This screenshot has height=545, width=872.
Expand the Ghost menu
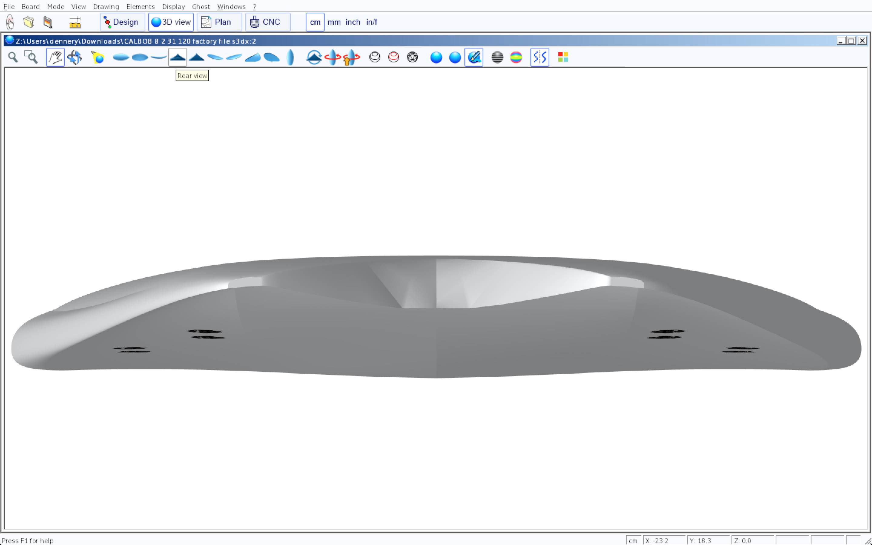[x=201, y=6]
